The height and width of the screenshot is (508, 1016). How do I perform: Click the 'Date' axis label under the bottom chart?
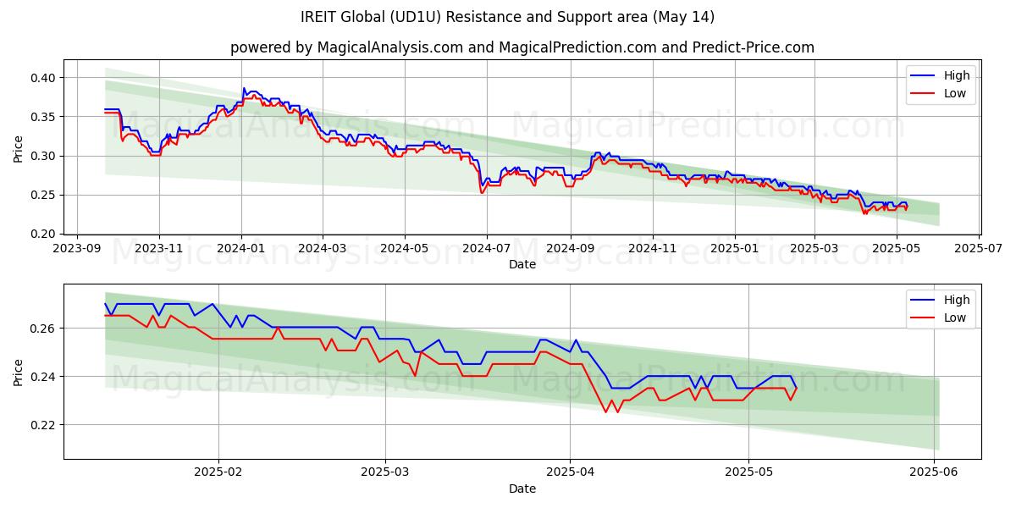pos(522,489)
